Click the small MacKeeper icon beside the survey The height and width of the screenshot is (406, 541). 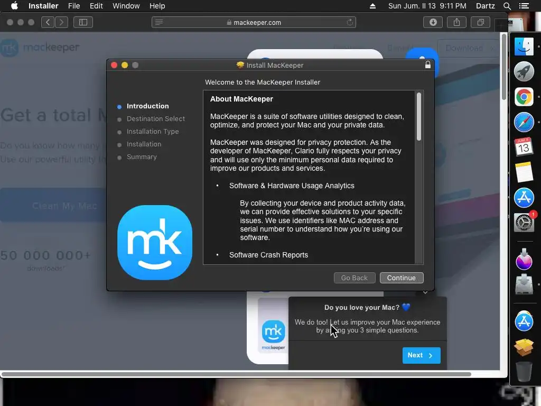[273, 335]
